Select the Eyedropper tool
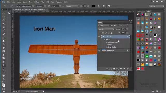Viewport: 166px width, 93px height. click(3, 30)
